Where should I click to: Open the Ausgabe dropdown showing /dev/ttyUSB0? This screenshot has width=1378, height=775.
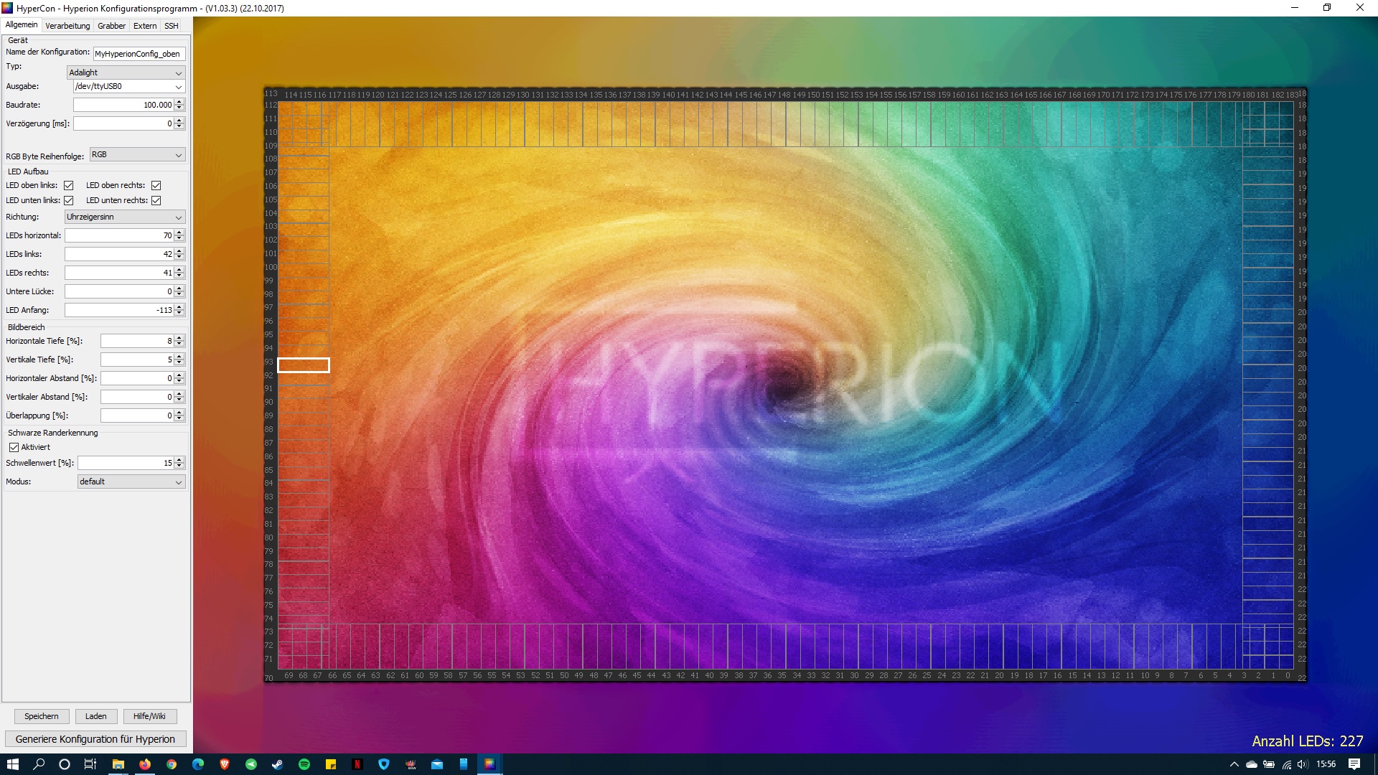(129, 86)
